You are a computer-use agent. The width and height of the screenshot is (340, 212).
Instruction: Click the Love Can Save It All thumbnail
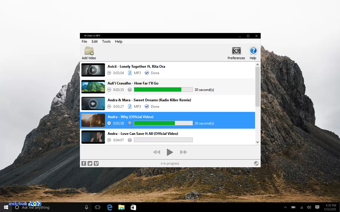(x=93, y=137)
